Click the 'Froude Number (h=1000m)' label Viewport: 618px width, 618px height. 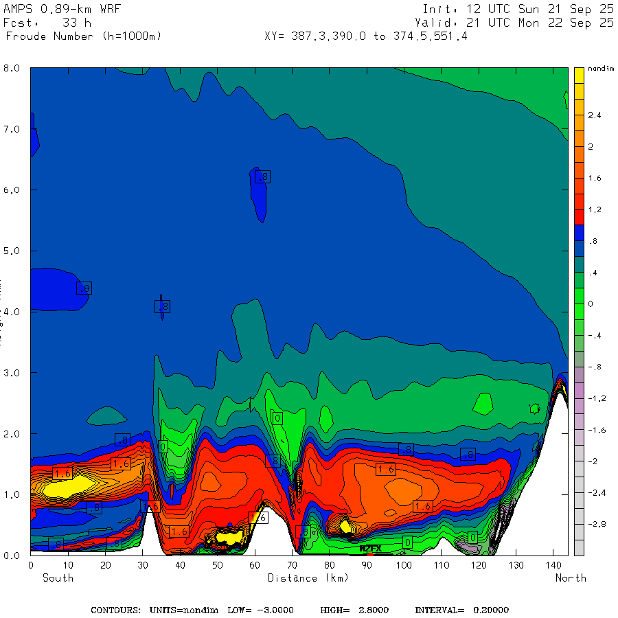click(x=84, y=36)
